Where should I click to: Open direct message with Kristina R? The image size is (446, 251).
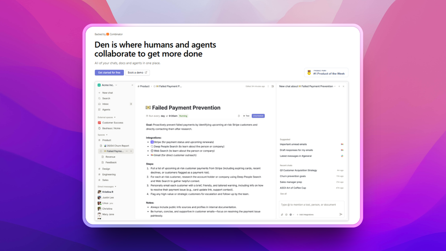tap(106, 192)
